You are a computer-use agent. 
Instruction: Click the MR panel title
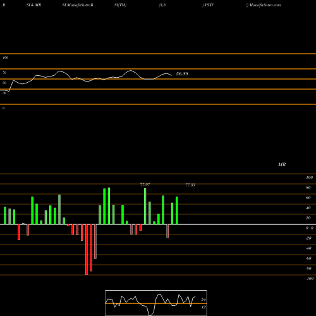point(282,164)
